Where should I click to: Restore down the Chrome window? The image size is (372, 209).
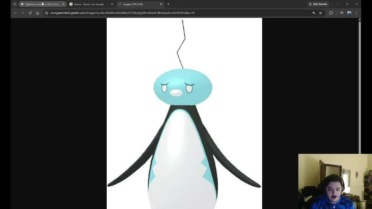coord(347,4)
